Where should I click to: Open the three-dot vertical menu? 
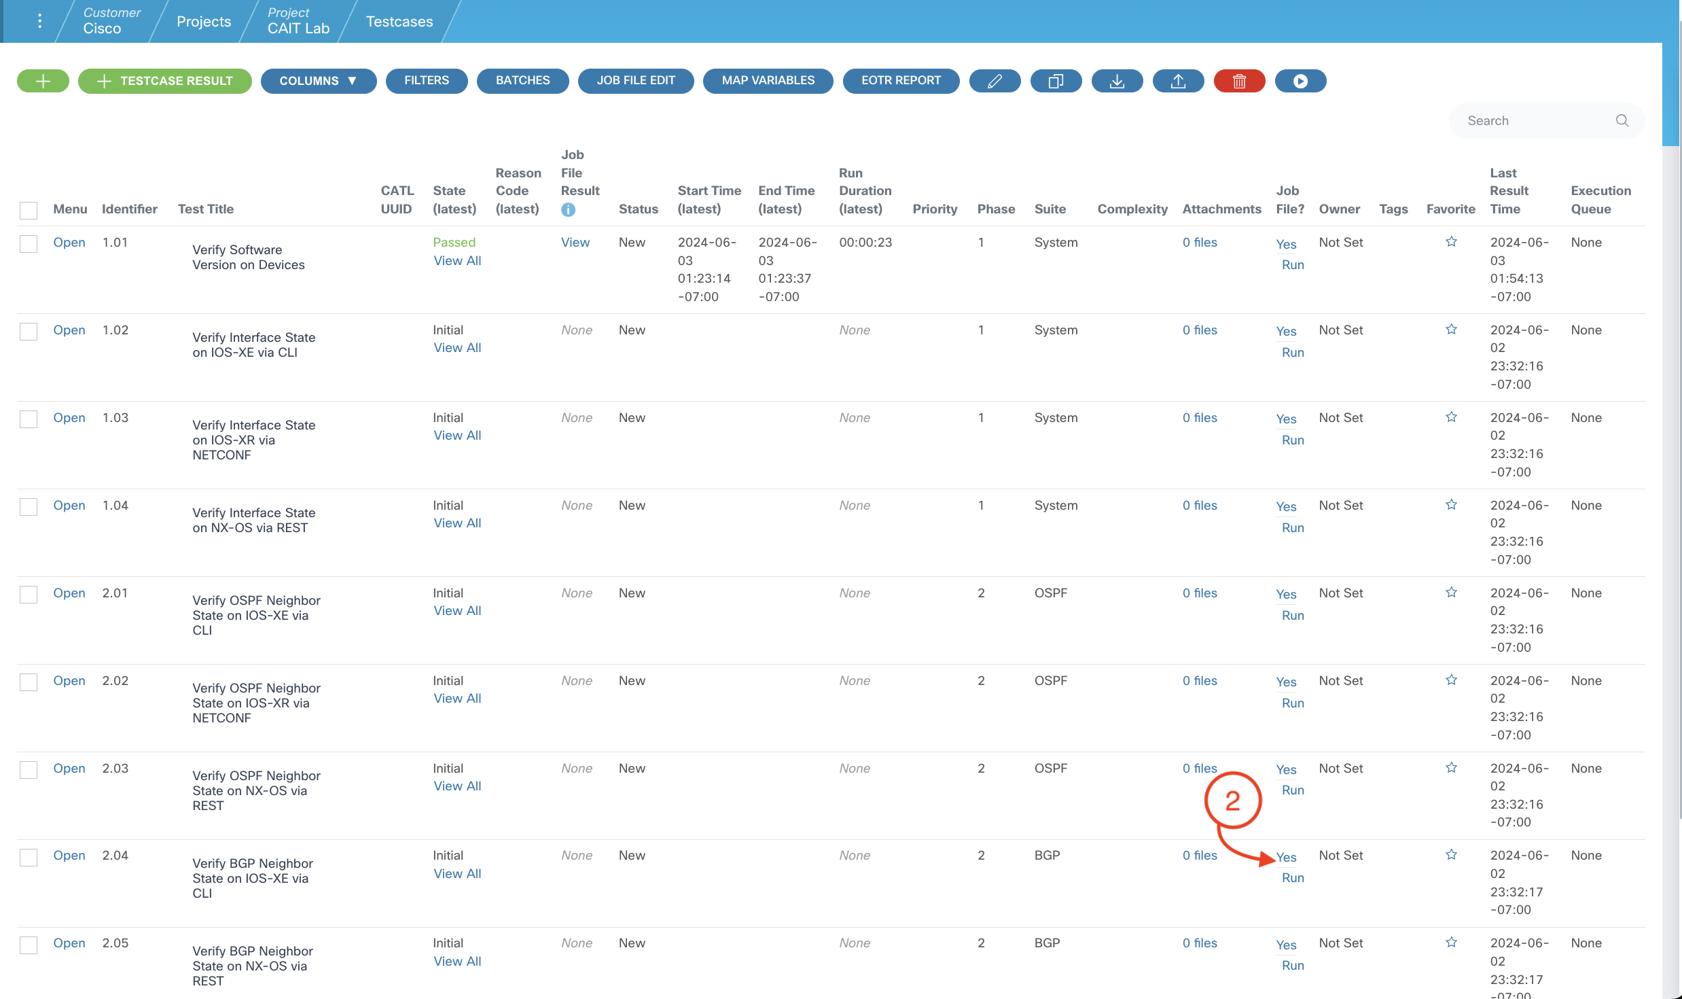pyautogui.click(x=40, y=21)
